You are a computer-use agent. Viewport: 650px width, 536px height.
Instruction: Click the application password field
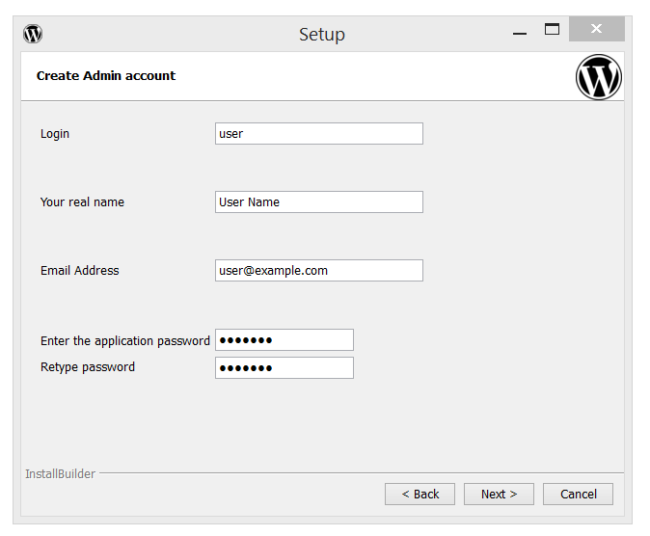284,340
